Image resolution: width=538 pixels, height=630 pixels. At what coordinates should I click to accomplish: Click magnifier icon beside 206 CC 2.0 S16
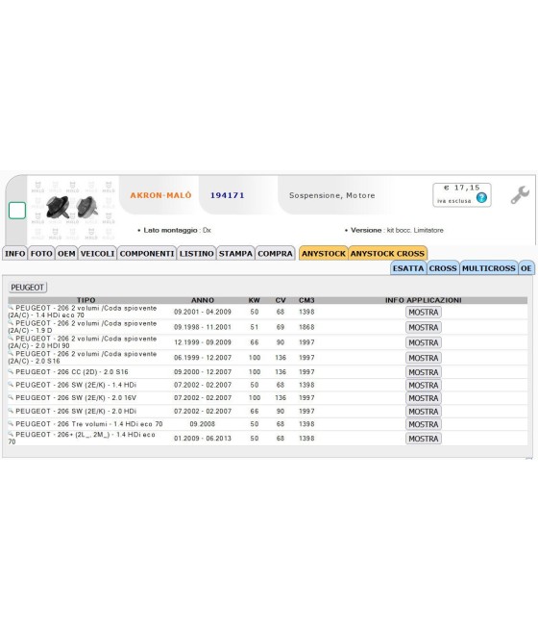tap(11, 371)
